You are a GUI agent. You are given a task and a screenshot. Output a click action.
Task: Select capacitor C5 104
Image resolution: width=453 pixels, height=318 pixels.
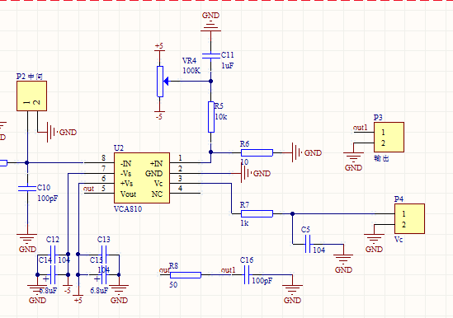(308, 244)
